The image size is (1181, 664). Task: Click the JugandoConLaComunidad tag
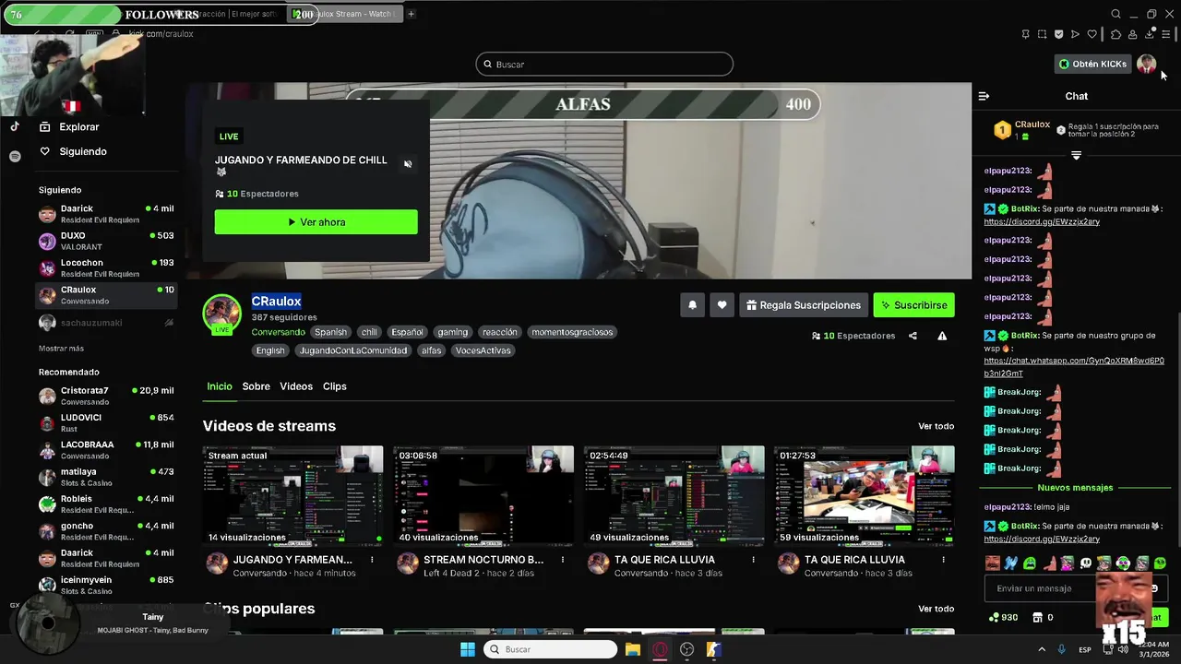(353, 350)
